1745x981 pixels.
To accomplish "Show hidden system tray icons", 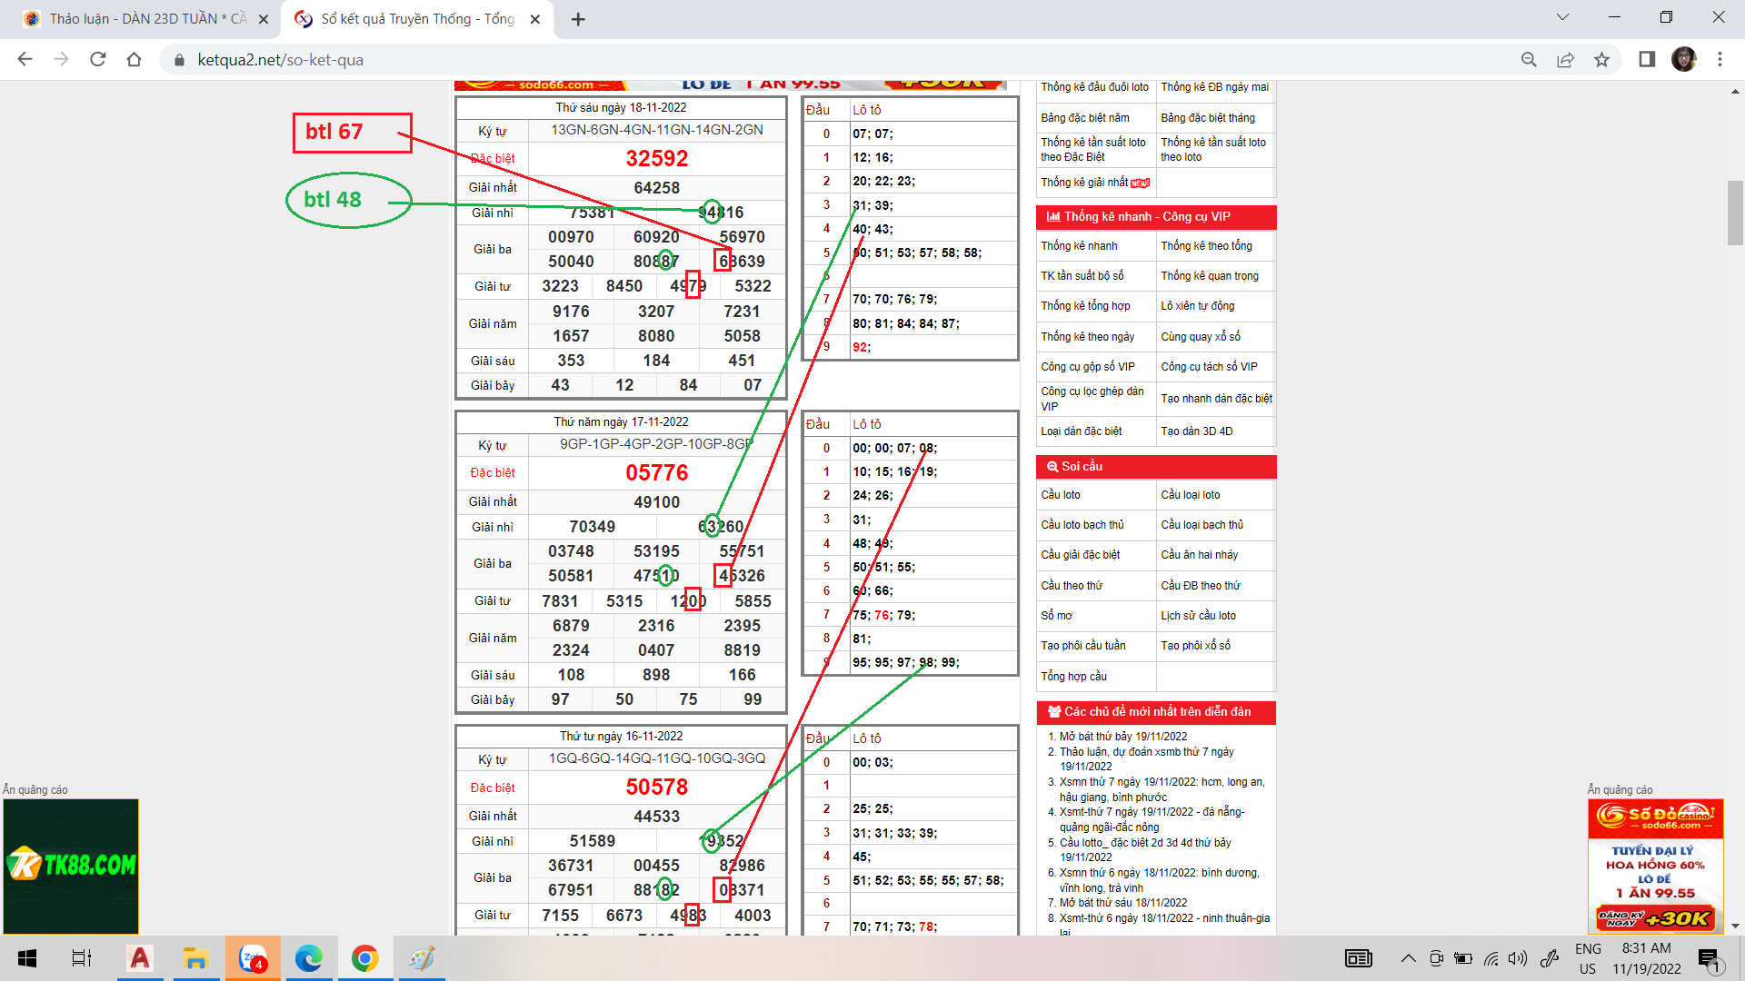I will pyautogui.click(x=1408, y=958).
